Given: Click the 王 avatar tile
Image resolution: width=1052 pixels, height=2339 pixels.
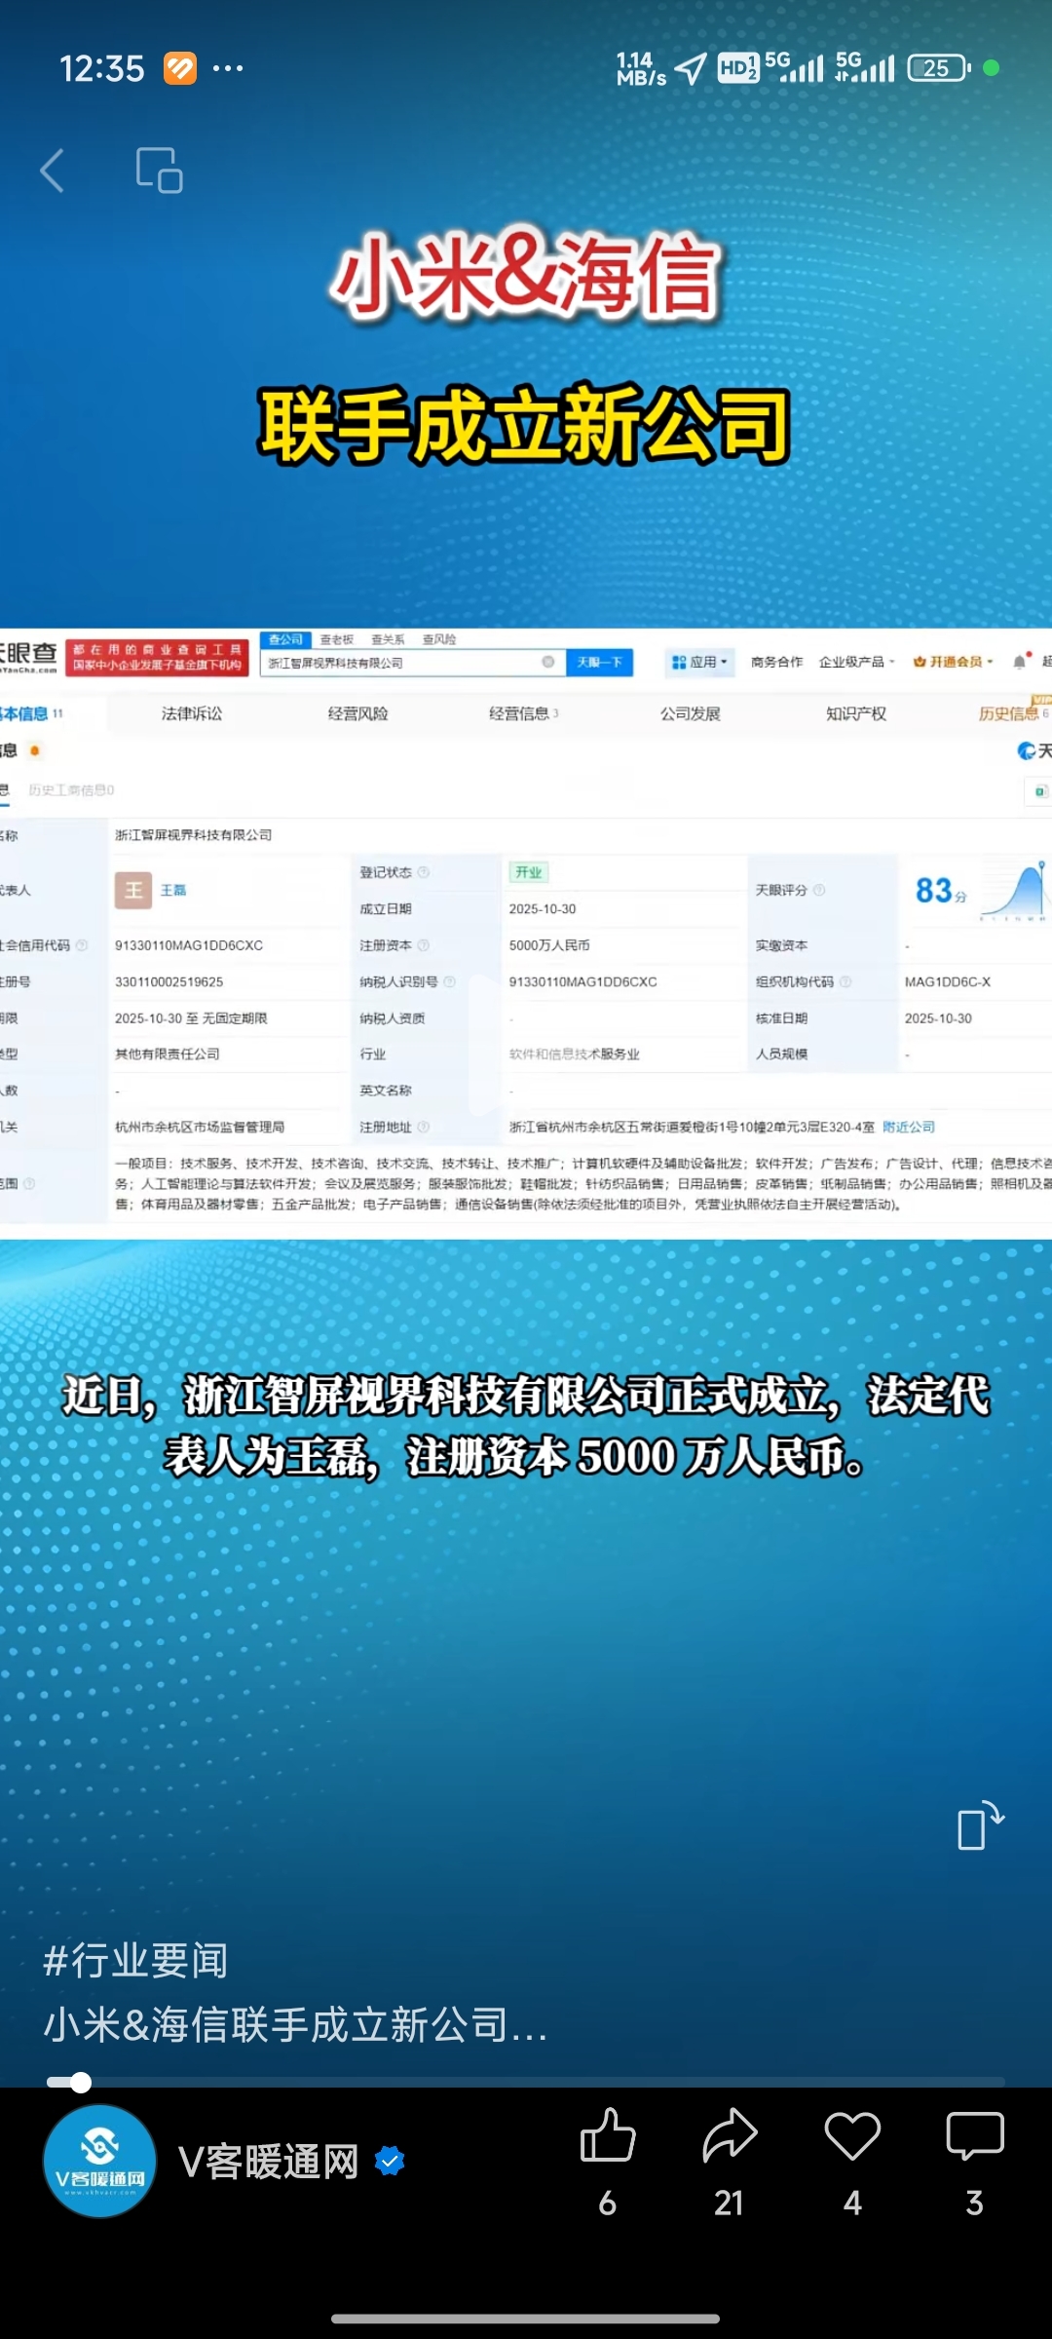Looking at the screenshot, I should coord(133,890).
